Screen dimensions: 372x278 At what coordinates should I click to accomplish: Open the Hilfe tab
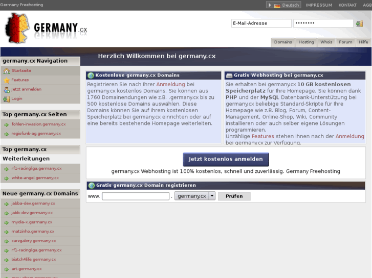[x=363, y=42]
